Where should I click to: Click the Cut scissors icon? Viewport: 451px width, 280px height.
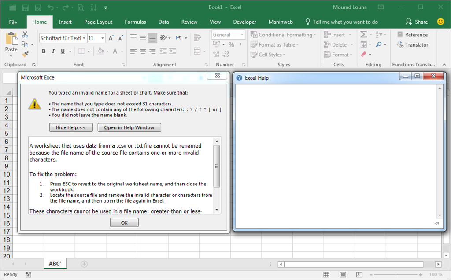click(x=25, y=35)
